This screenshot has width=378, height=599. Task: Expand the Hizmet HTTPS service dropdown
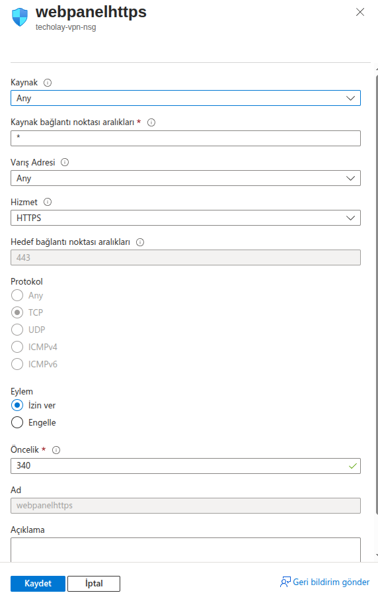coord(186,218)
